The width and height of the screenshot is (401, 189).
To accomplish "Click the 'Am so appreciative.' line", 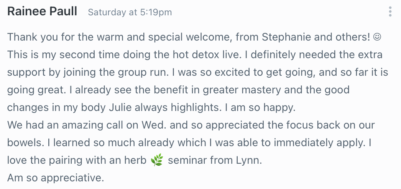I will 56,178.
